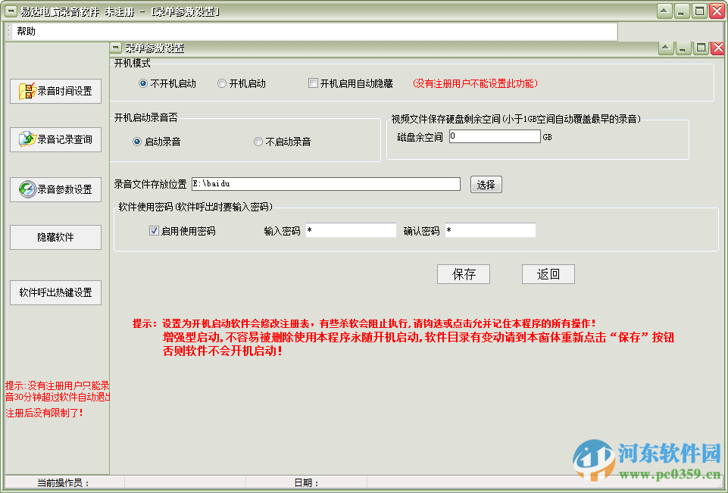Click the 确认密码 field

coord(490,230)
